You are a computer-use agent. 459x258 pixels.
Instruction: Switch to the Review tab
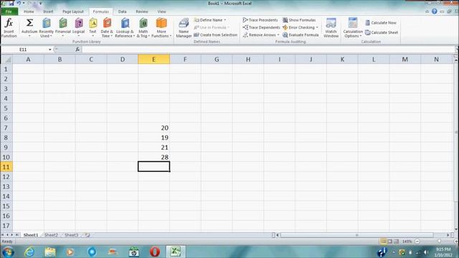click(x=142, y=11)
